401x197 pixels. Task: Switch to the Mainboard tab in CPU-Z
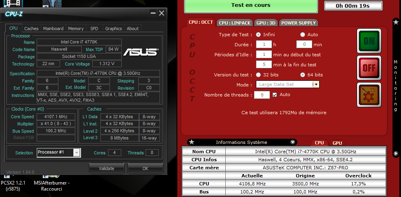click(53, 29)
